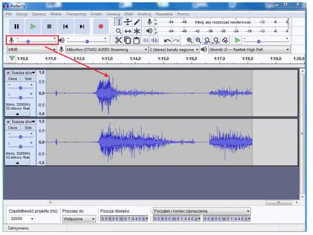Viewport: 313px width, 235px height.
Task: Solo the first audio track
Action: (x=28, y=79)
